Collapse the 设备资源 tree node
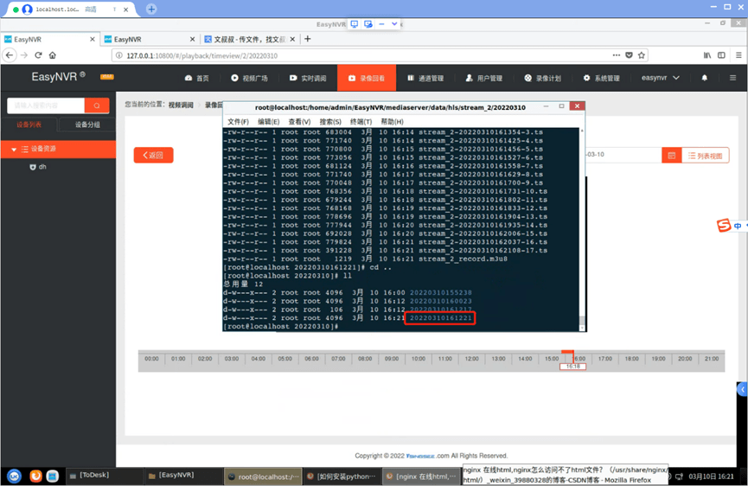This screenshot has width=748, height=486. pos(14,150)
